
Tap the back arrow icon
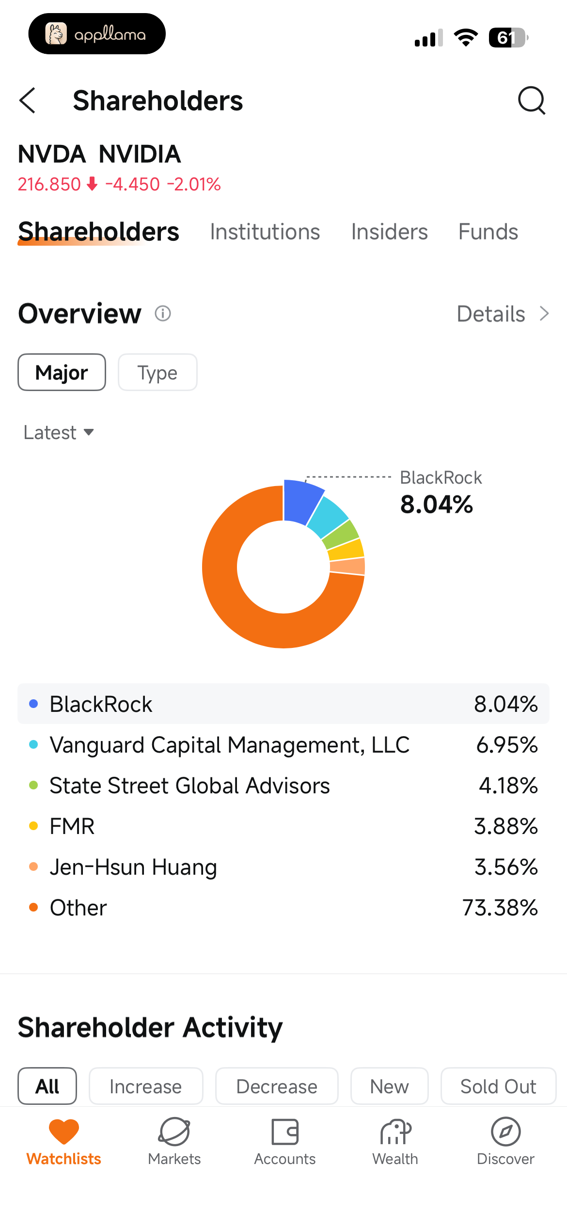tap(28, 100)
